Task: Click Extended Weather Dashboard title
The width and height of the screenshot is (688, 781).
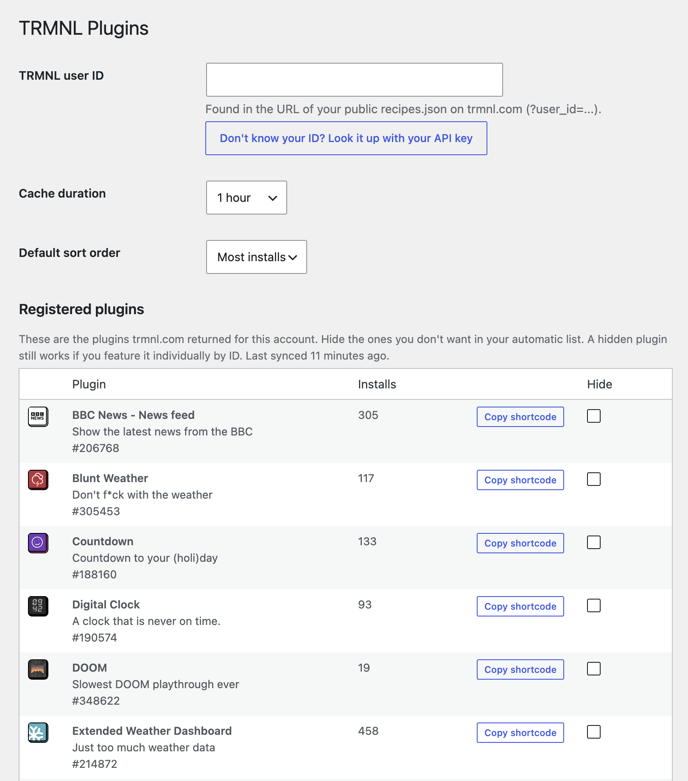Action: coord(152,731)
